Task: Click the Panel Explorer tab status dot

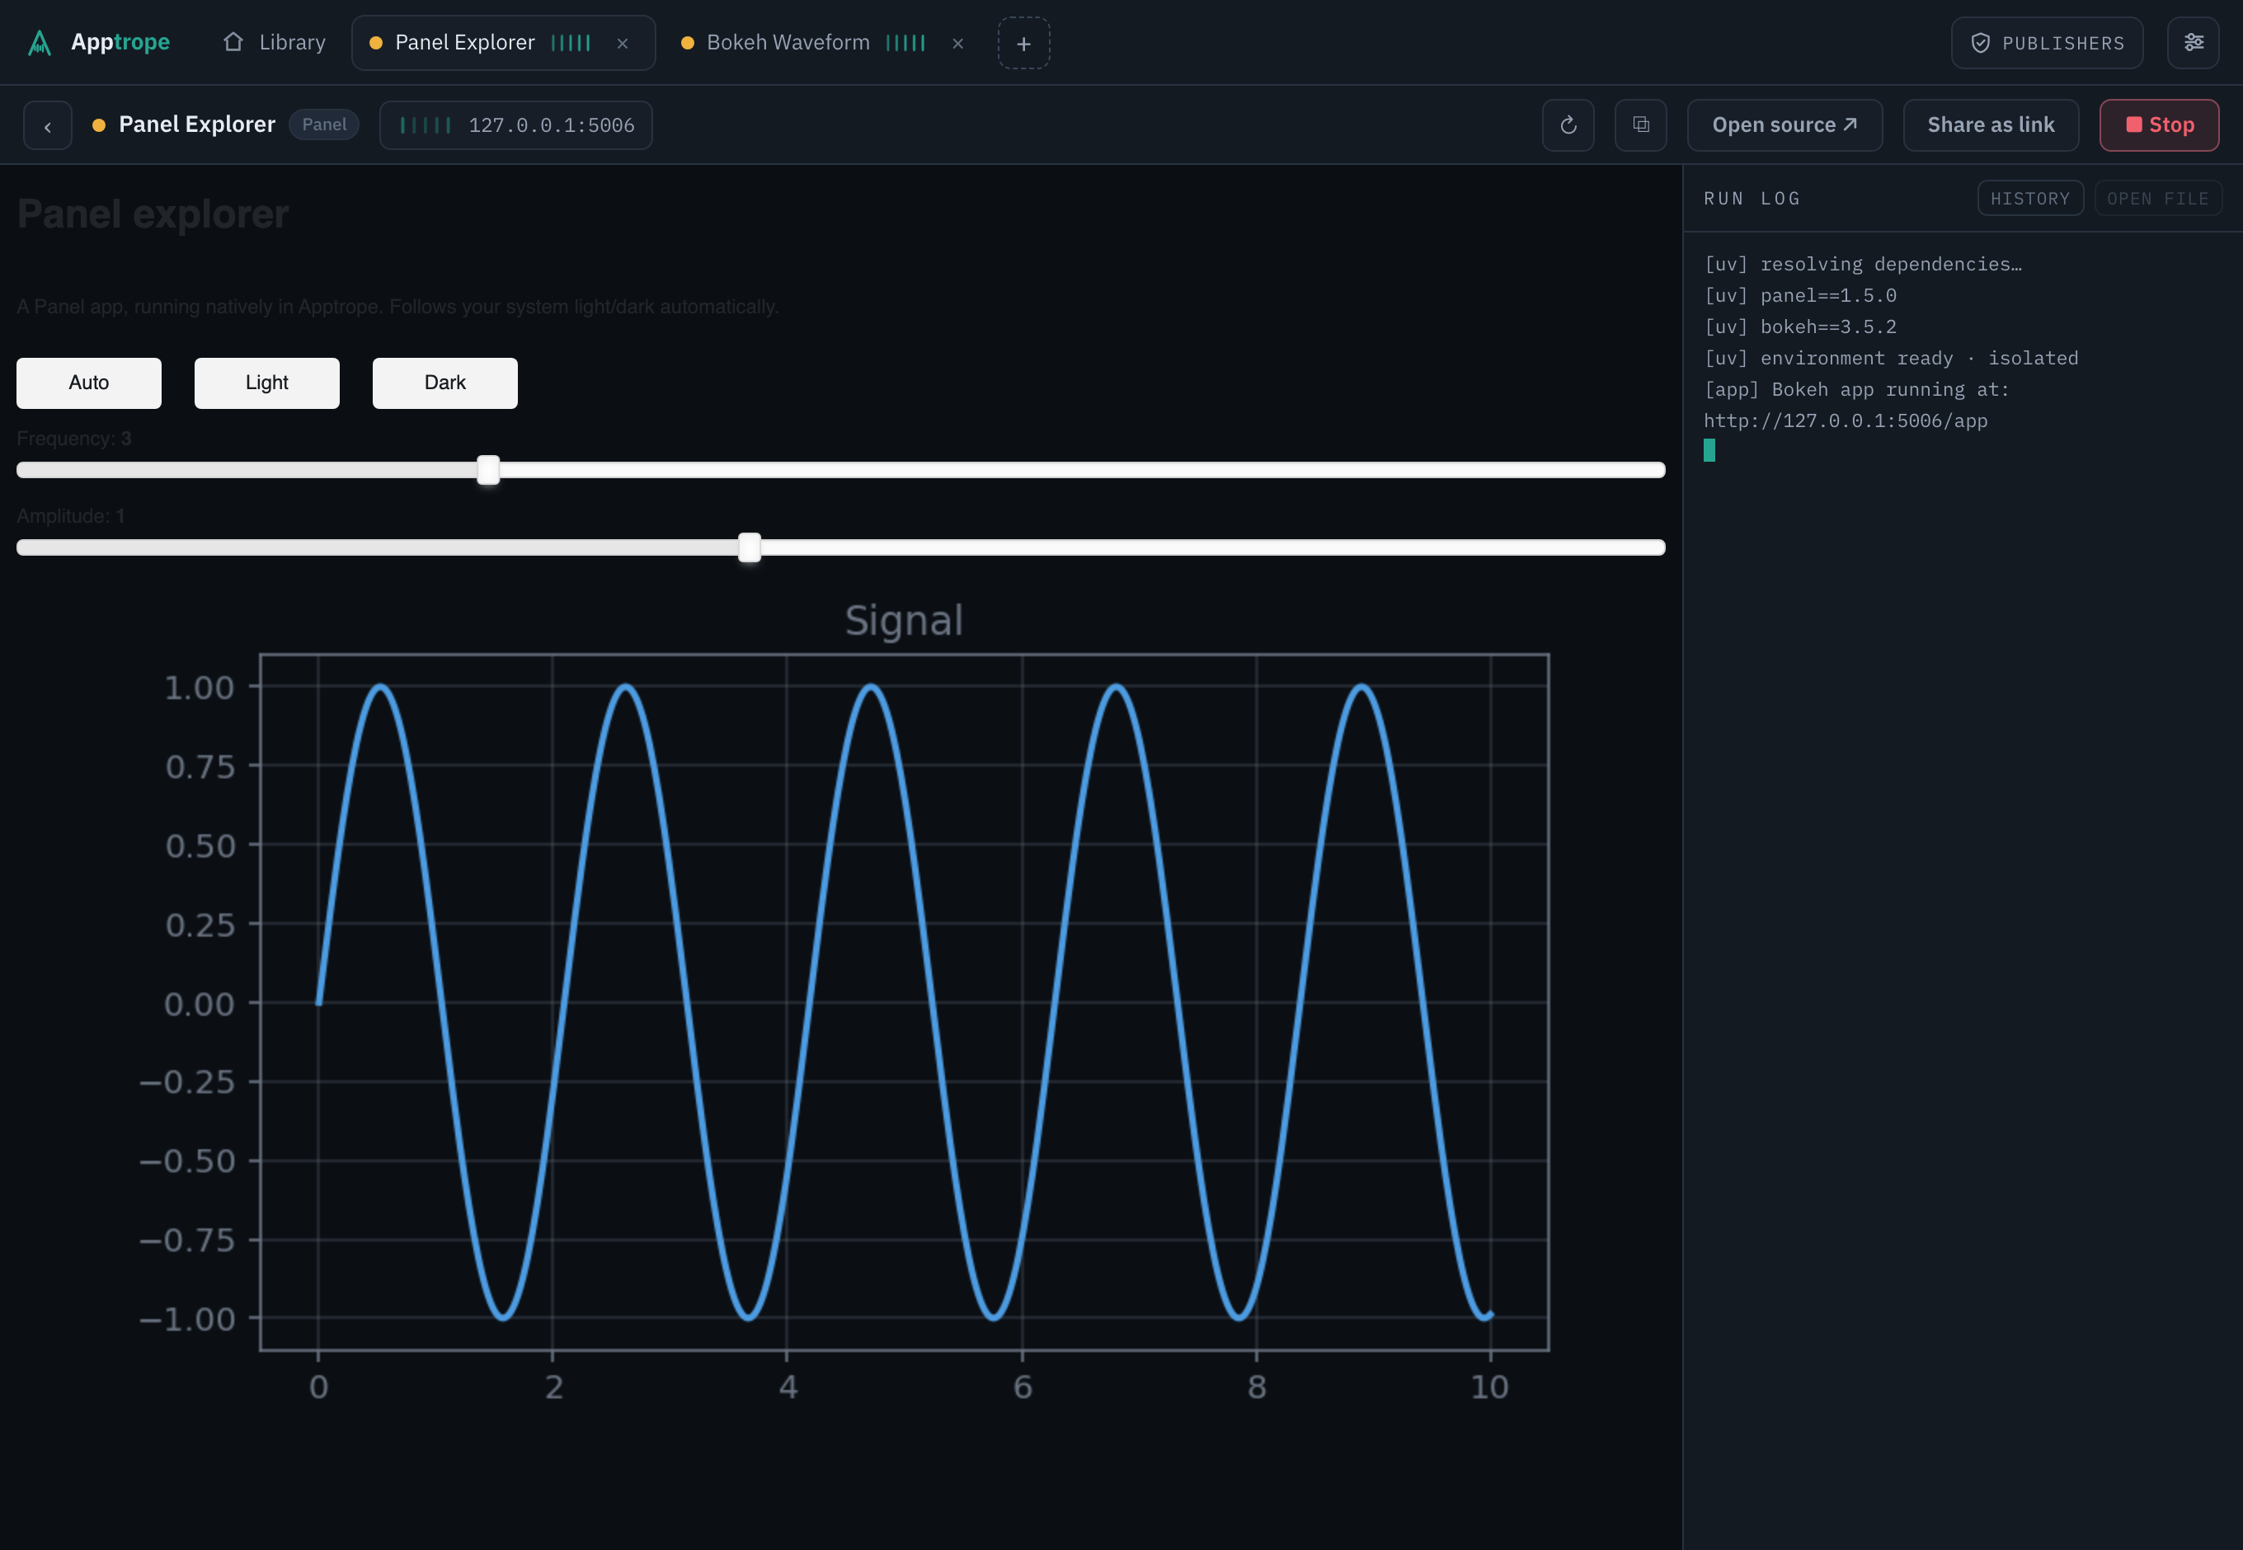Action: tap(376, 43)
